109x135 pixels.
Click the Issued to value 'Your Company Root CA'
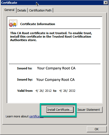56,68
